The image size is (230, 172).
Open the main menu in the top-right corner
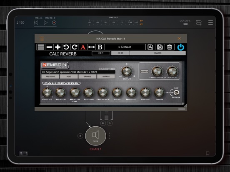[210, 23]
